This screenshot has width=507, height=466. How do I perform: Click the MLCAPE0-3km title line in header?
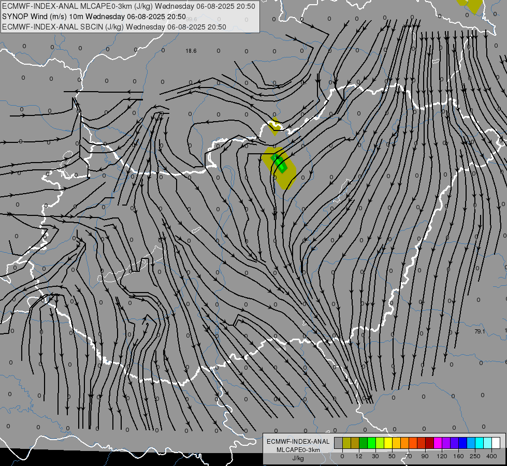click(x=128, y=6)
